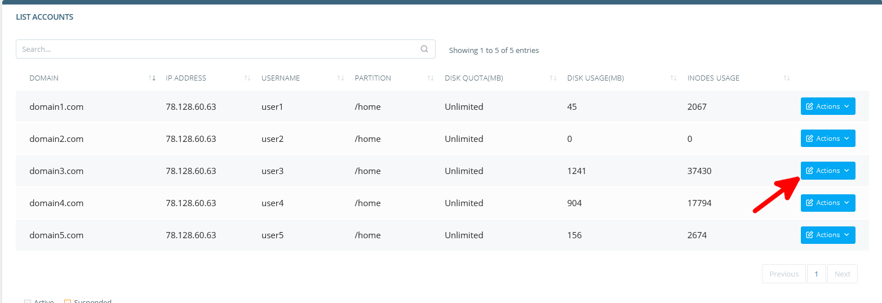Viewport: 882px width, 303px height.
Task: Click the domain3.com table cell
Action: tap(56, 171)
